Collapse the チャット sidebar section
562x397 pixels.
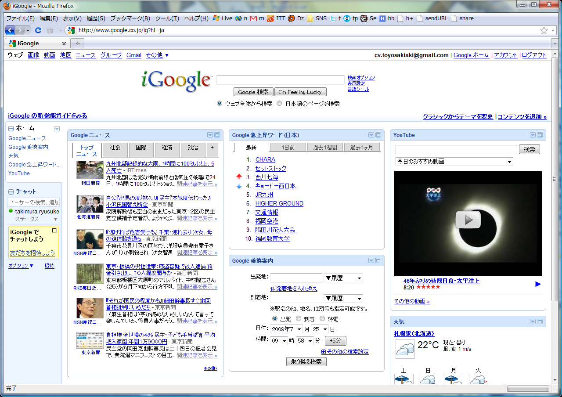(x=11, y=191)
